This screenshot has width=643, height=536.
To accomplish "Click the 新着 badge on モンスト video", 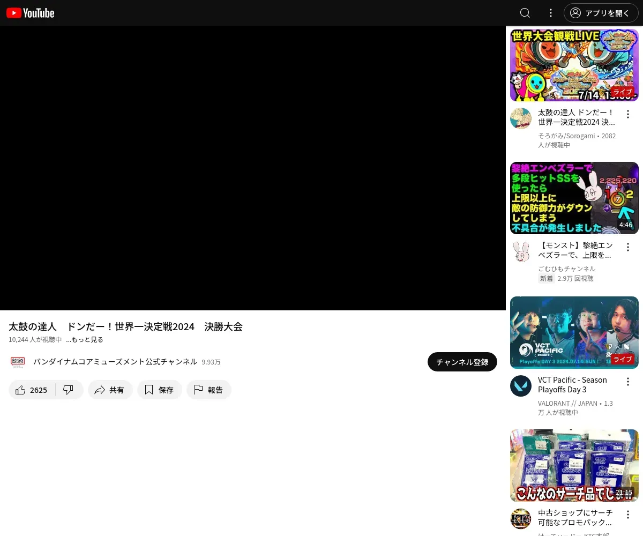I will point(547,279).
